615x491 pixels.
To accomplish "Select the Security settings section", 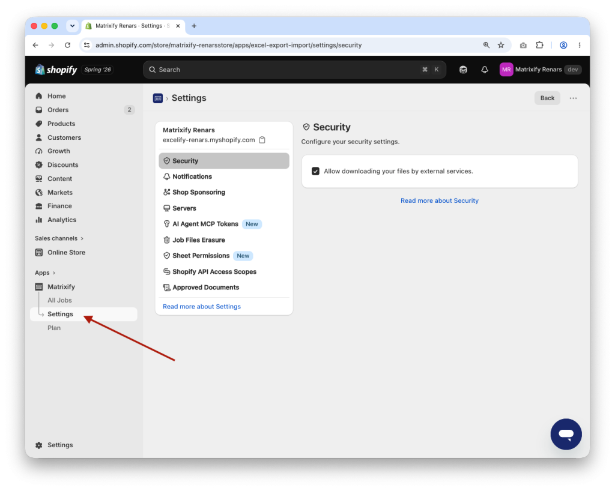I will coord(224,161).
